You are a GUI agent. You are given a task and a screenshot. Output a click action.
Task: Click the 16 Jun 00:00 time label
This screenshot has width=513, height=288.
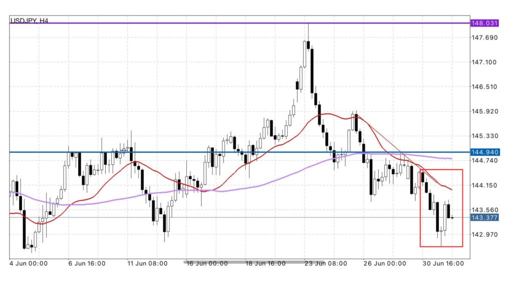point(207,263)
